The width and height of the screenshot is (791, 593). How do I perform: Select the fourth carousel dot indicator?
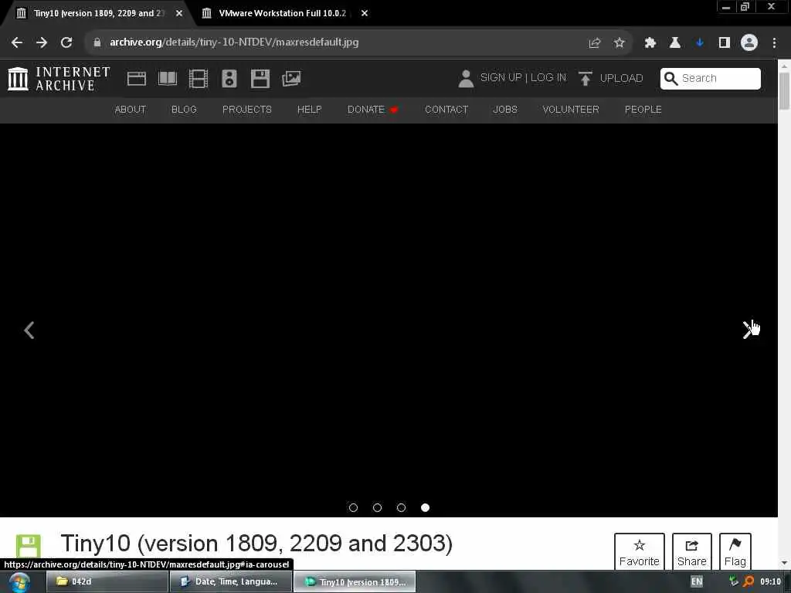pos(426,508)
